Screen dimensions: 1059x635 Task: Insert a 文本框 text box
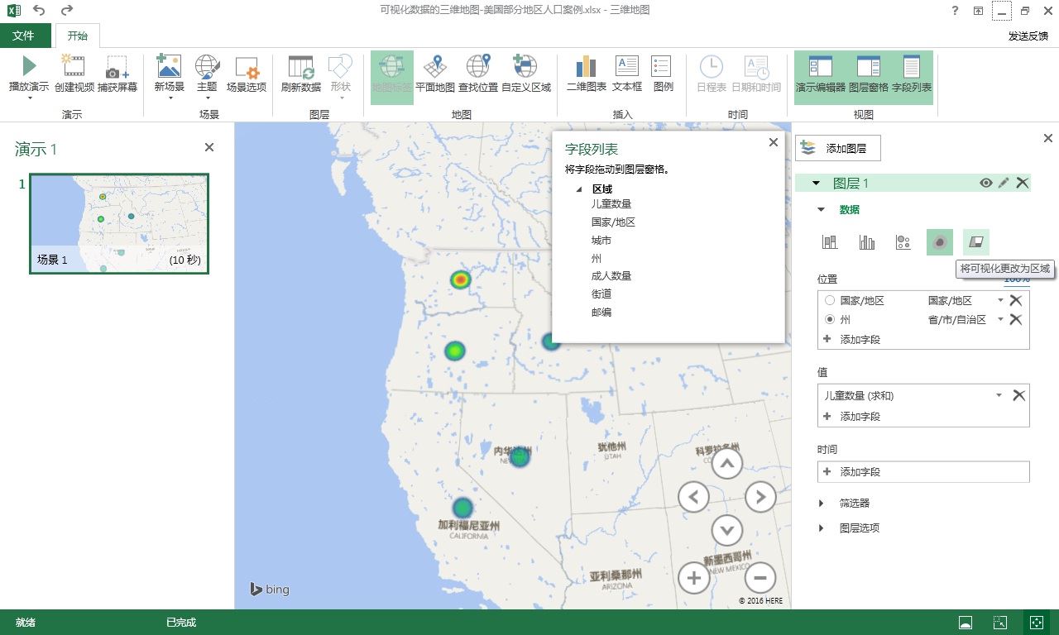pos(627,73)
